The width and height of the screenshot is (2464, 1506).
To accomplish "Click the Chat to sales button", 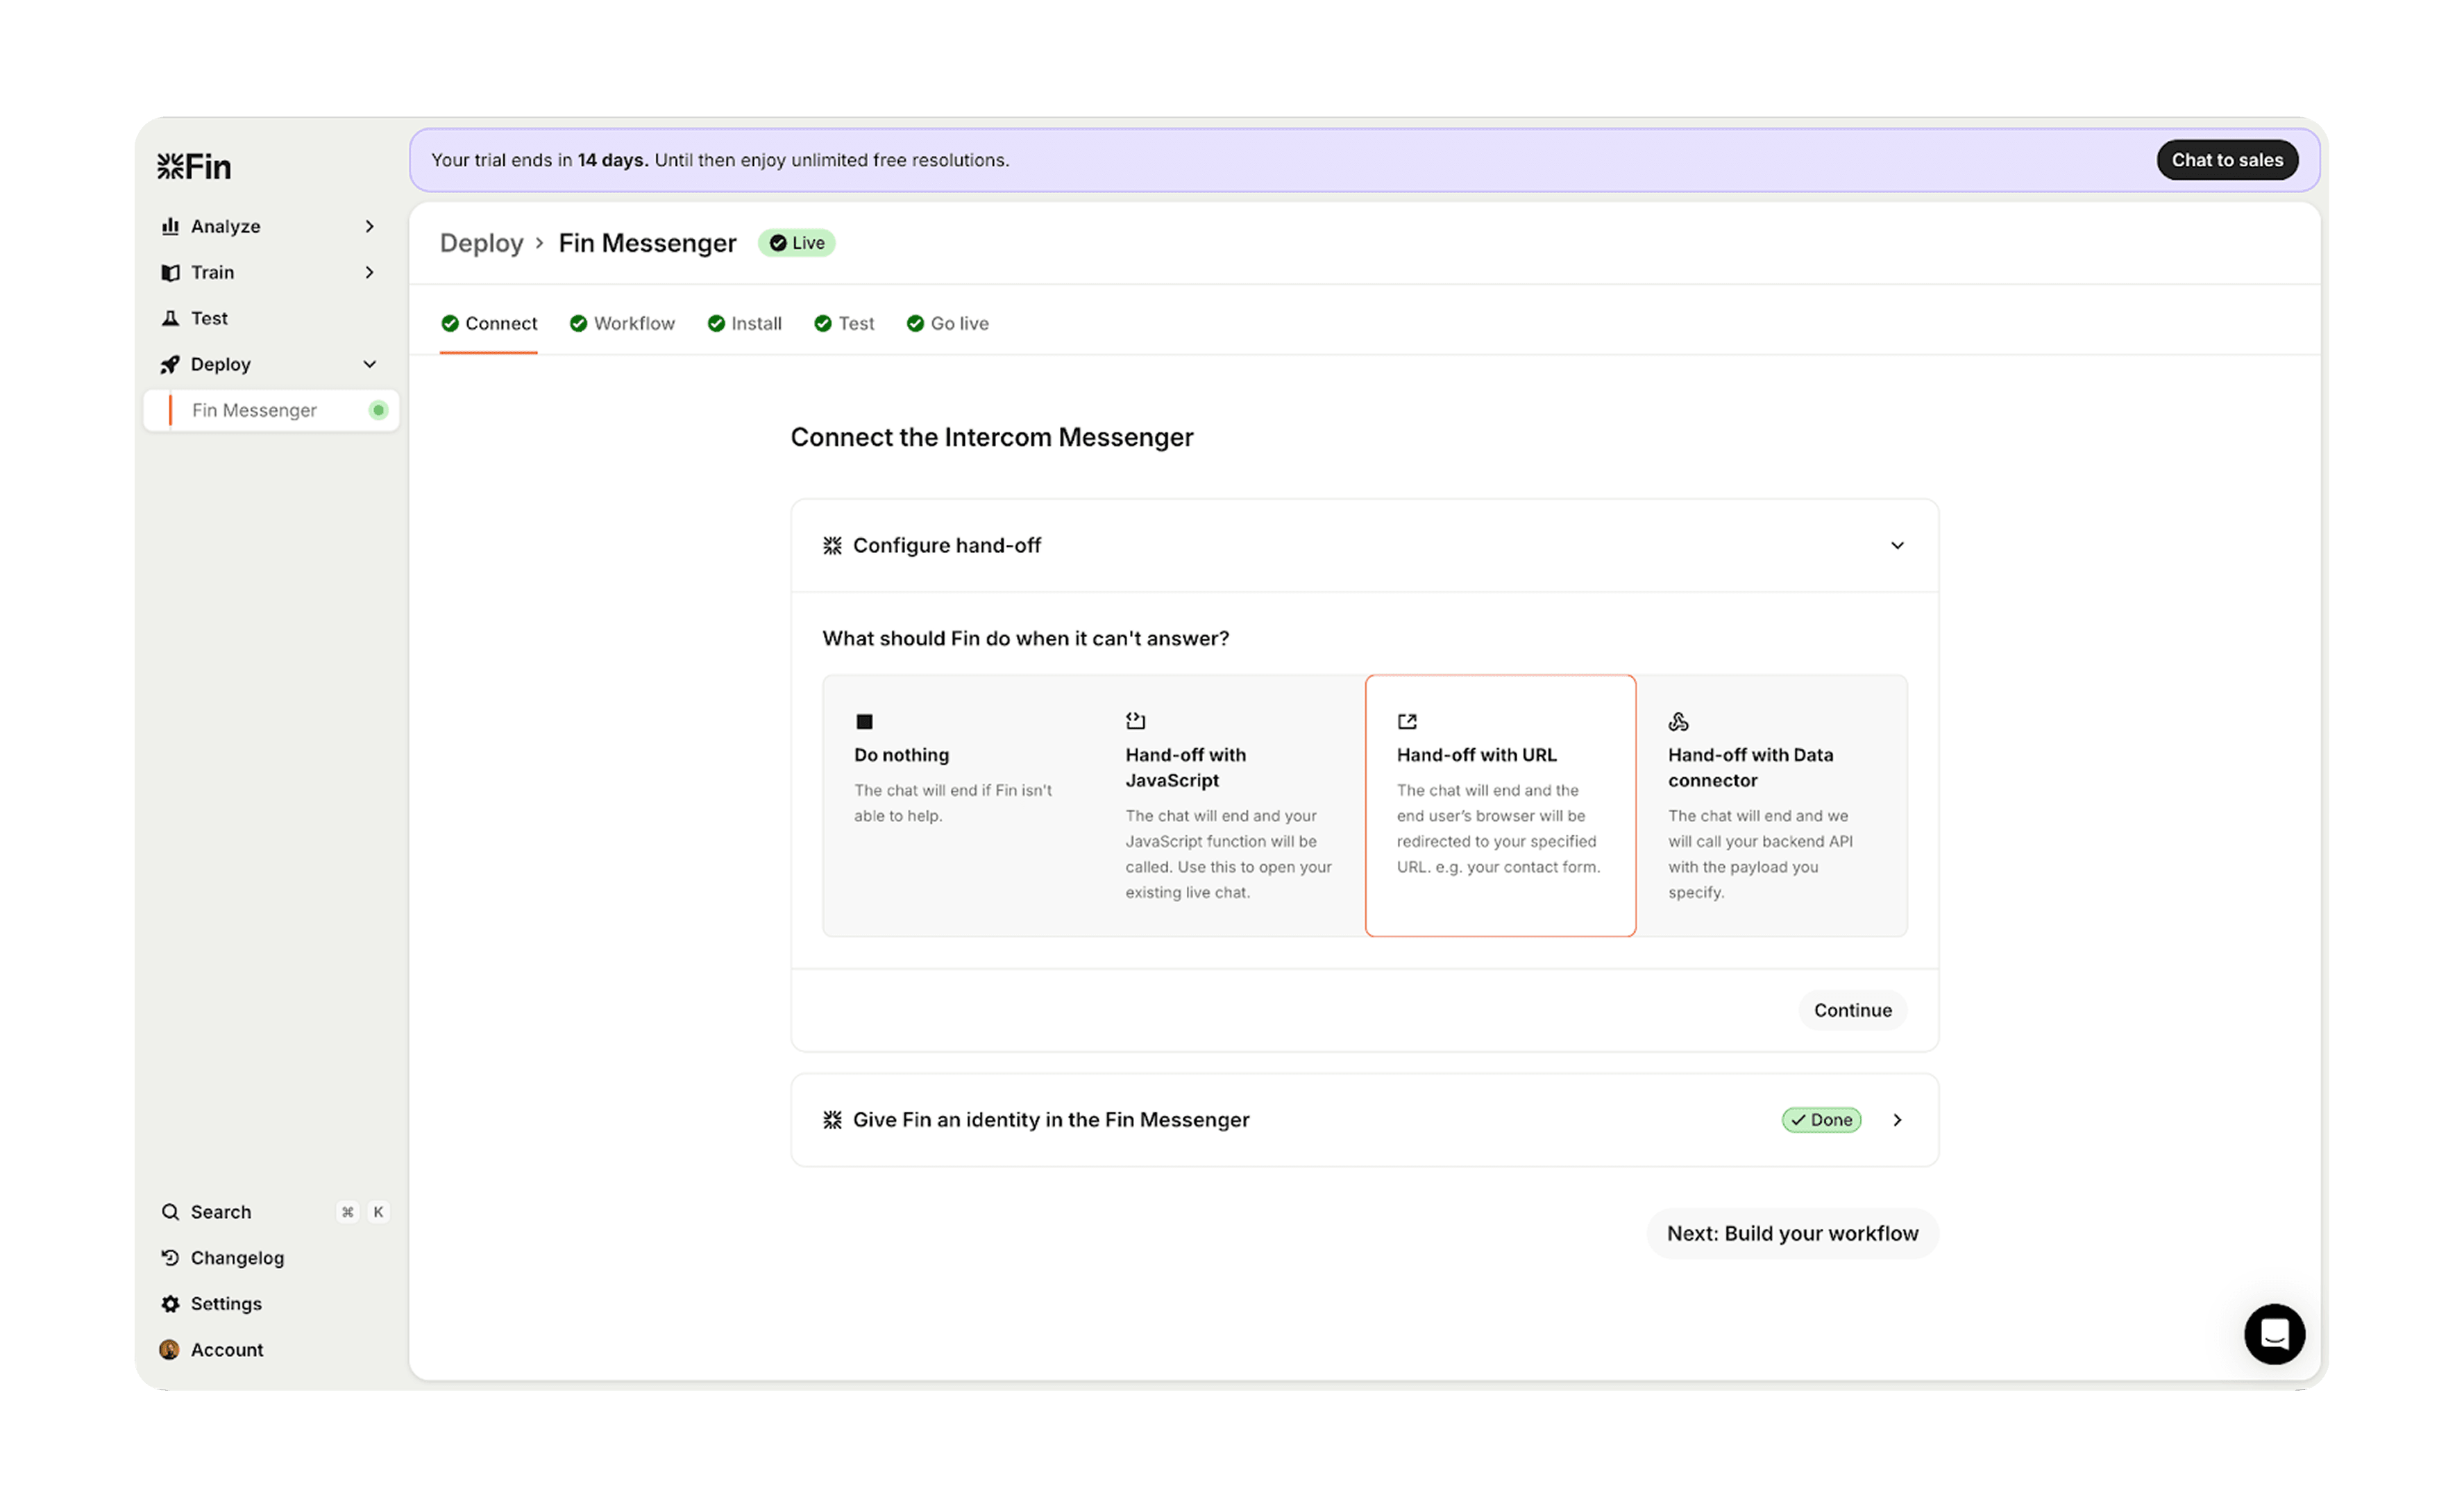I will click(2227, 159).
